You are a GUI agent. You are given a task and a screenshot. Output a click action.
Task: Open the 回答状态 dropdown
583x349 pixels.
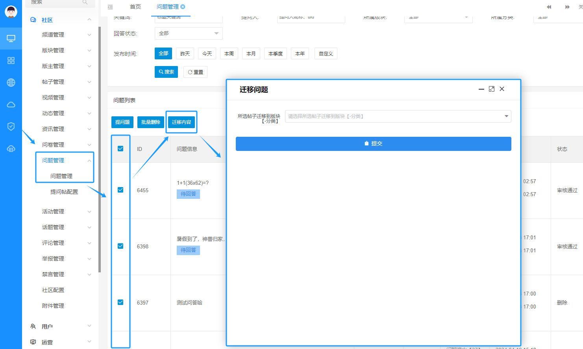pyautogui.click(x=189, y=33)
